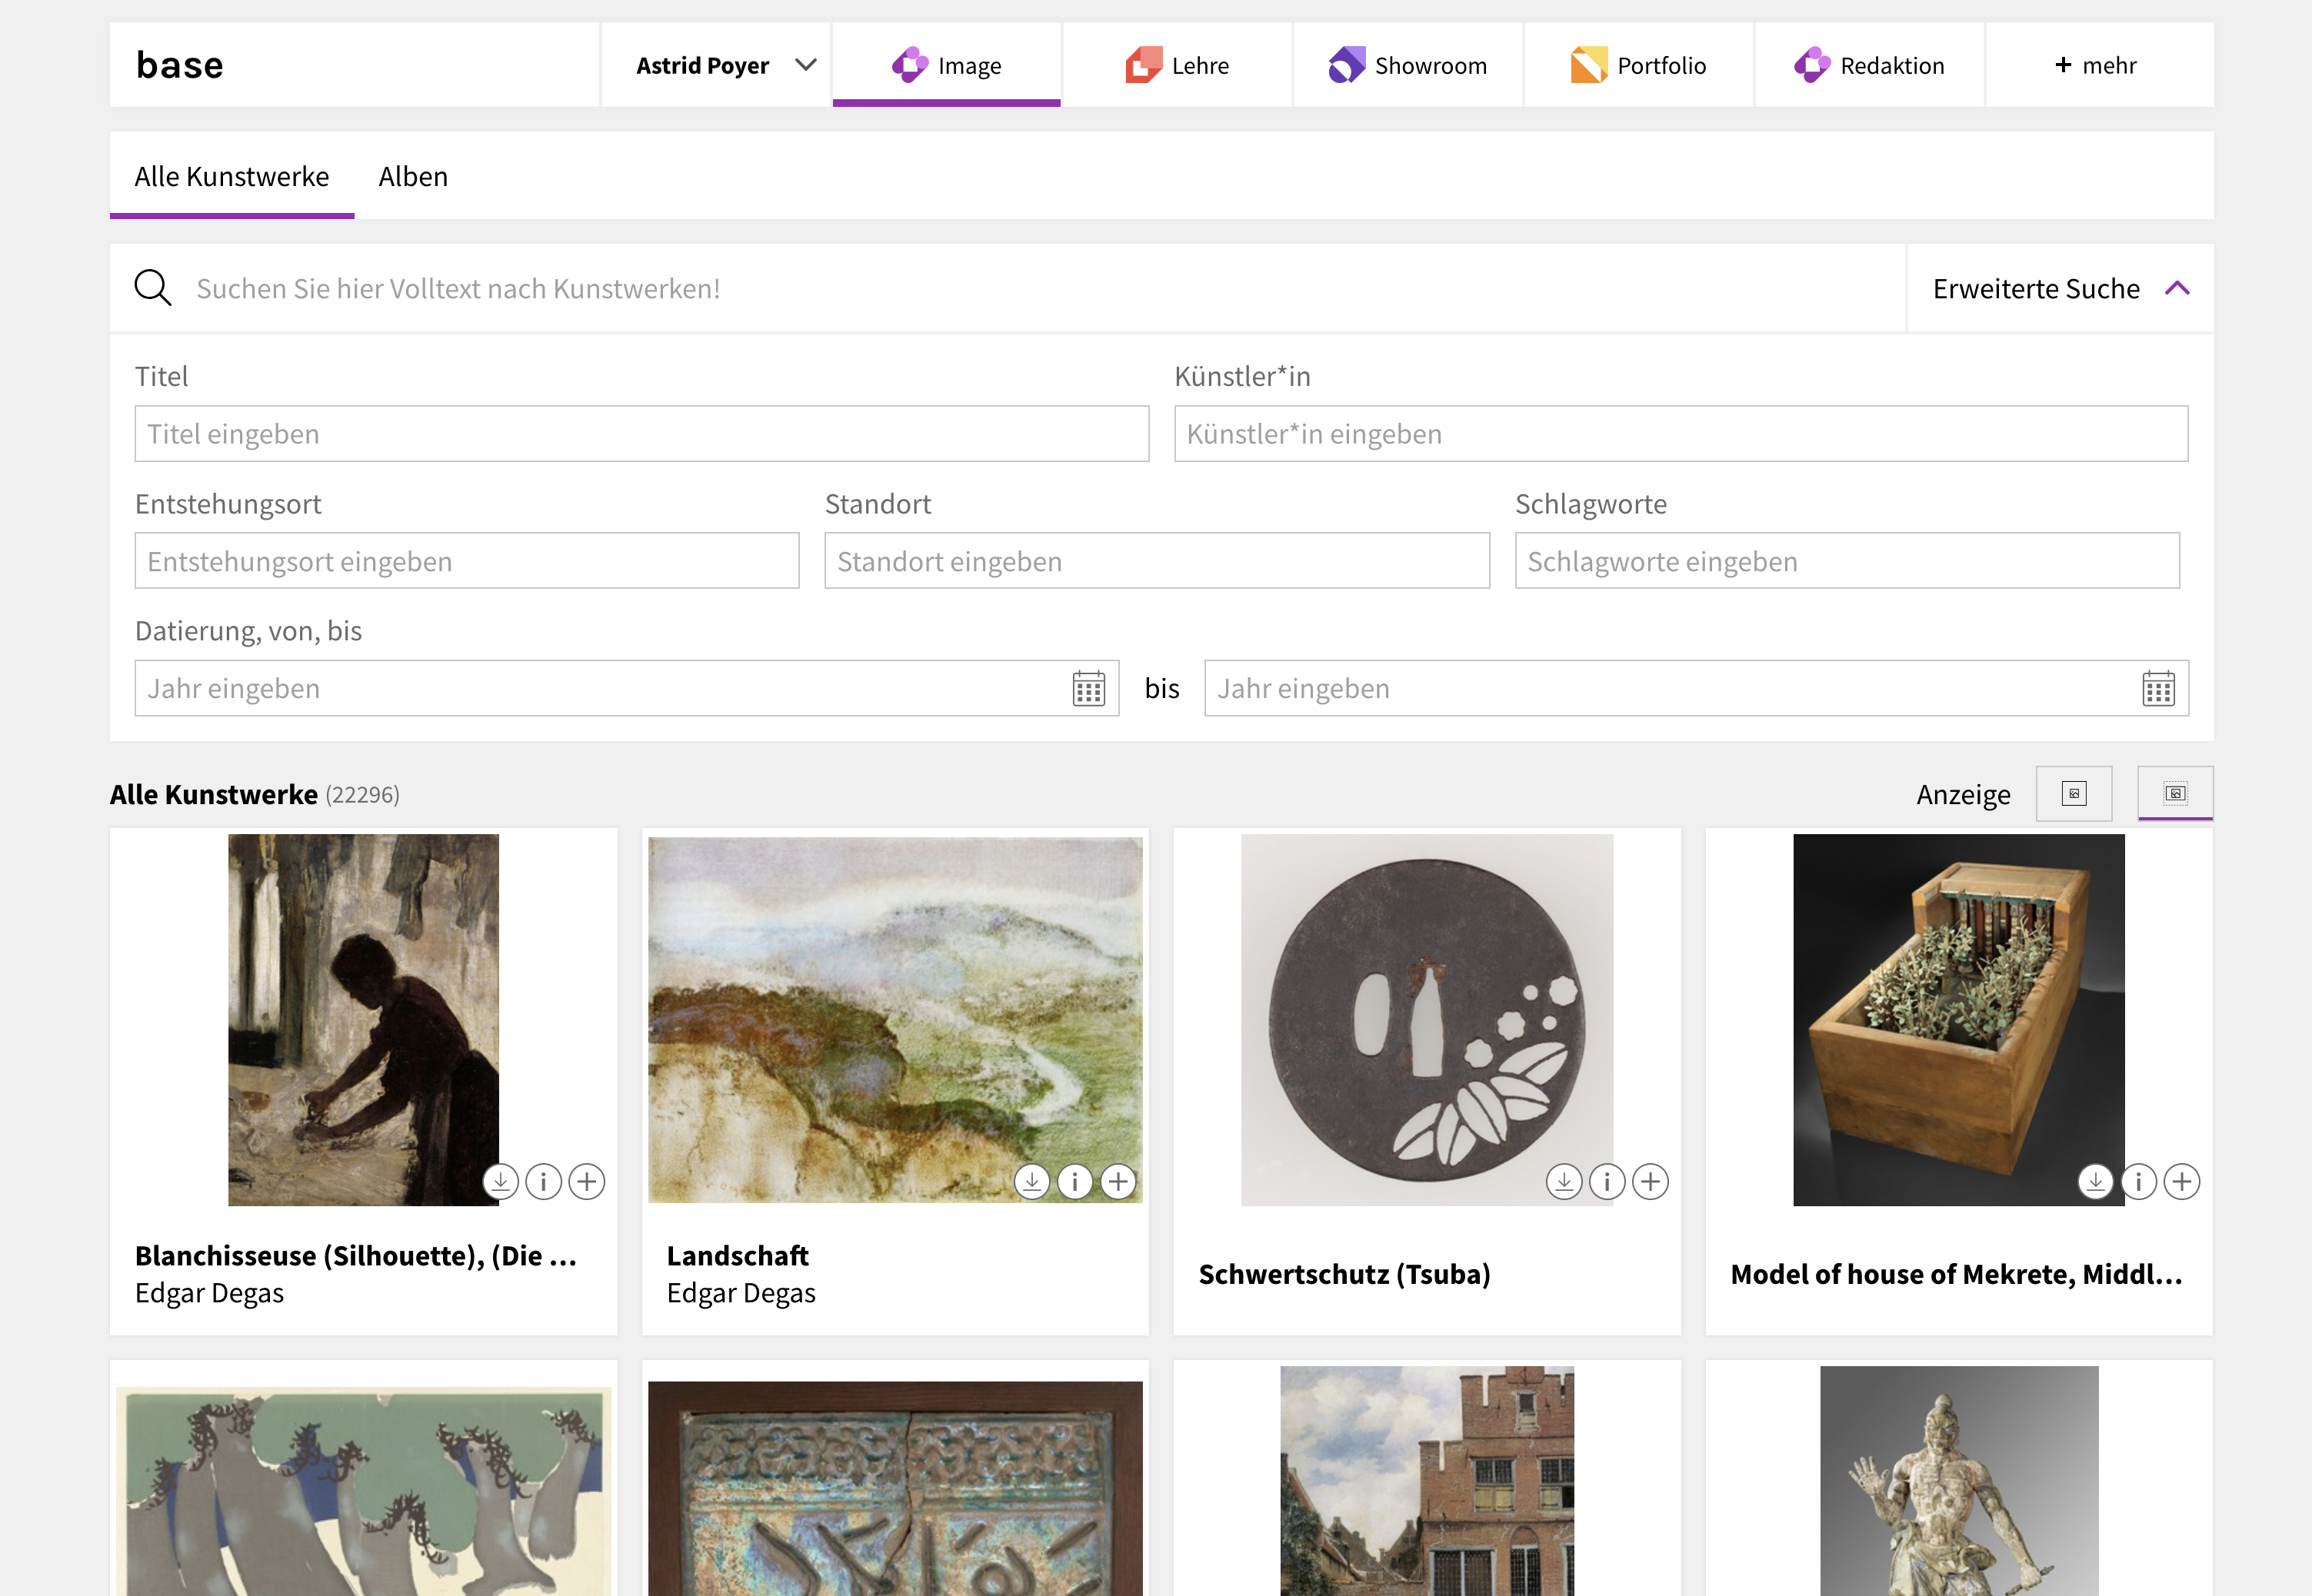Go to the Lehre module
The height and width of the screenshot is (1596, 2312).
[x=1178, y=65]
